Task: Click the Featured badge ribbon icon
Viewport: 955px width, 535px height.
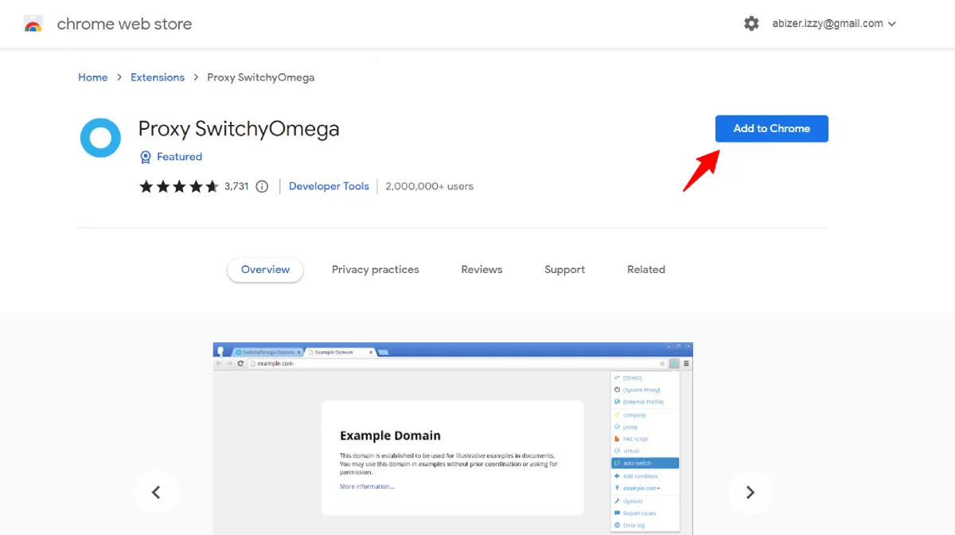Action: click(145, 157)
